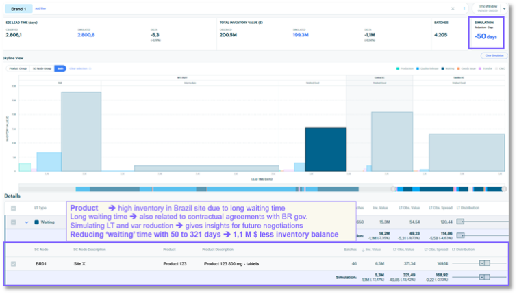Select the SC Node Group tab
The width and height of the screenshot is (517, 294).
click(x=42, y=68)
